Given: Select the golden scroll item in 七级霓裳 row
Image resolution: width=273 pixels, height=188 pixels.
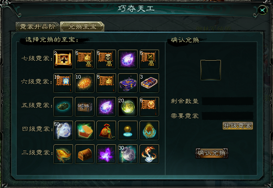Looking at the screenshot, I should pyautogui.click(x=63, y=59).
